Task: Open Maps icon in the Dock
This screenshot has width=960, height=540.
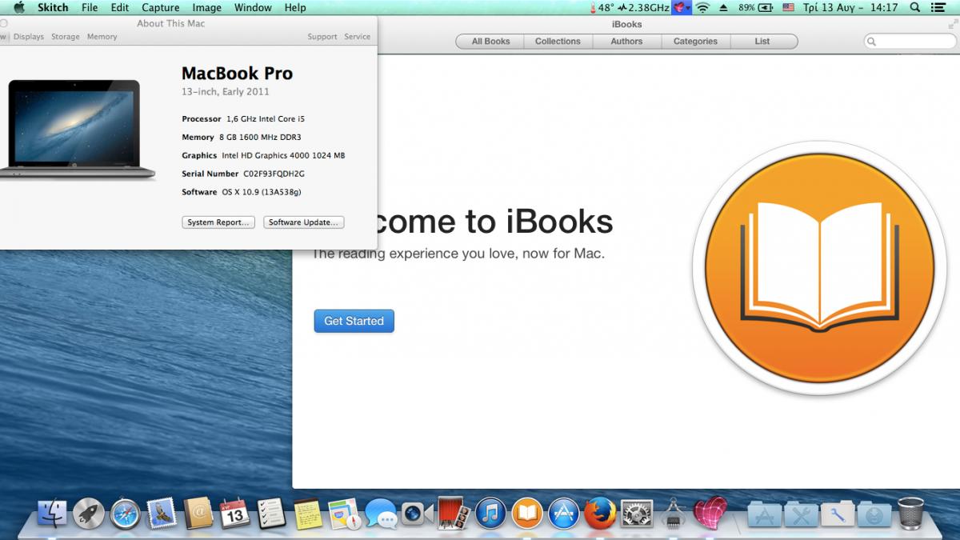Action: (344, 514)
